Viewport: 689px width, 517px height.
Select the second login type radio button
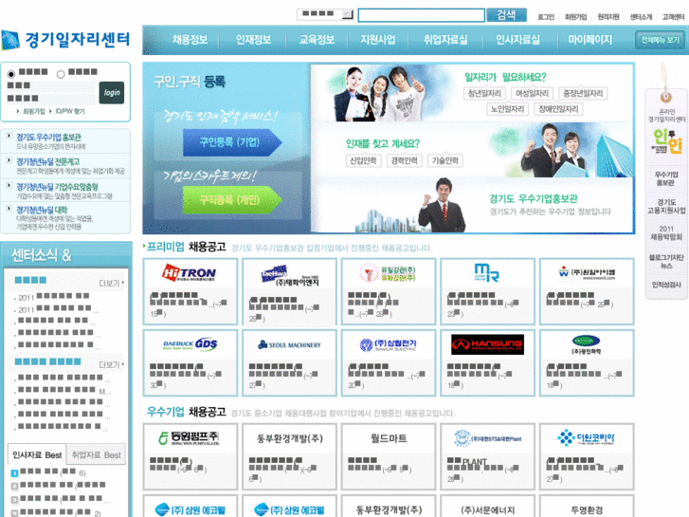[61, 74]
